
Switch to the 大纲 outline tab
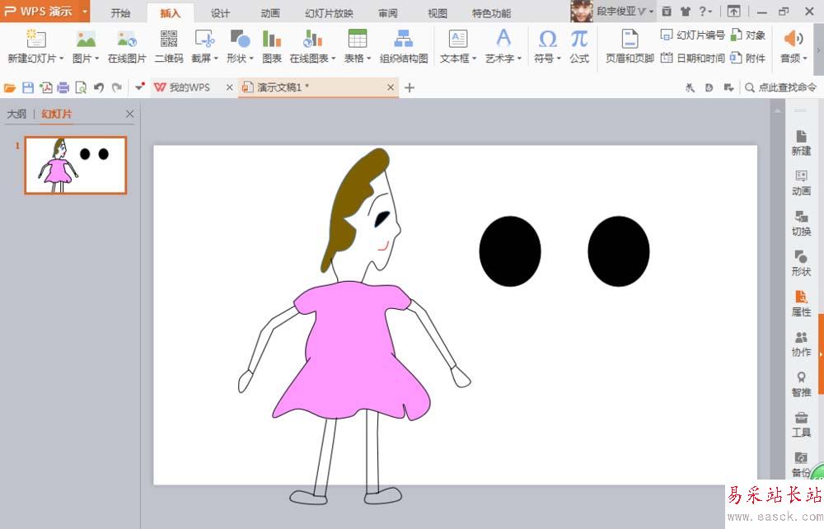tap(16, 115)
